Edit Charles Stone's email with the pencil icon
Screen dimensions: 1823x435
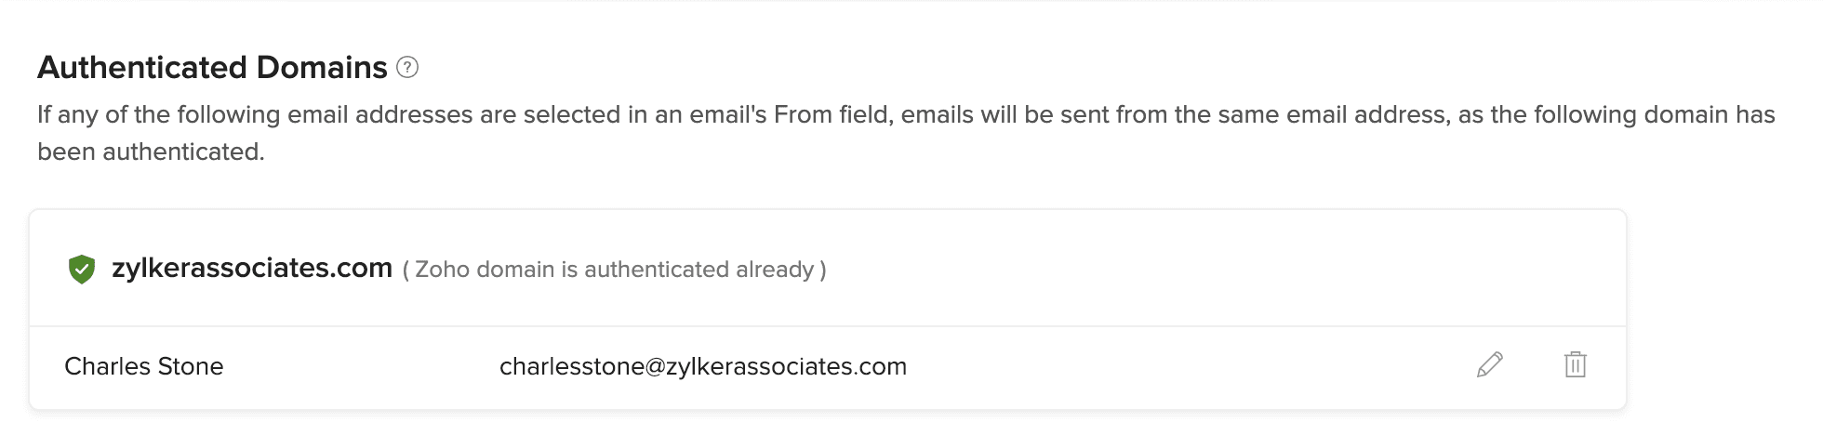(1490, 364)
